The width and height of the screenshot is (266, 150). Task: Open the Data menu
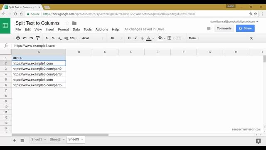click(76, 30)
